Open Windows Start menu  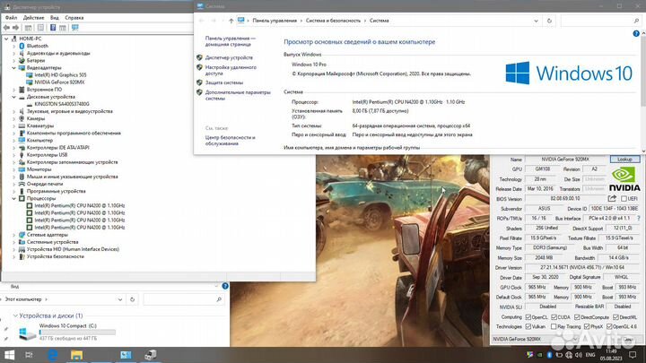[x=9, y=355]
